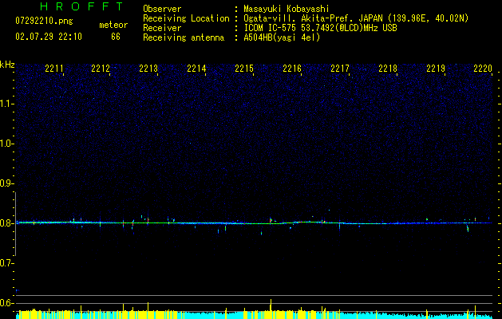The height and width of the screenshot is (319, 502).
Task: Click the 2211 time marker
Action: pyautogui.click(x=54, y=69)
